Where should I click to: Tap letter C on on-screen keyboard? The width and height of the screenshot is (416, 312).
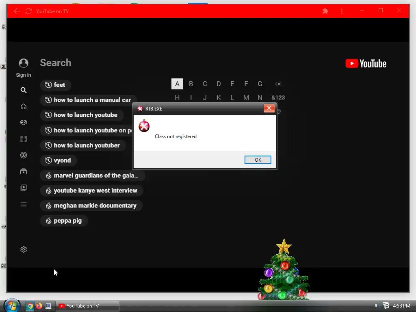coord(205,84)
